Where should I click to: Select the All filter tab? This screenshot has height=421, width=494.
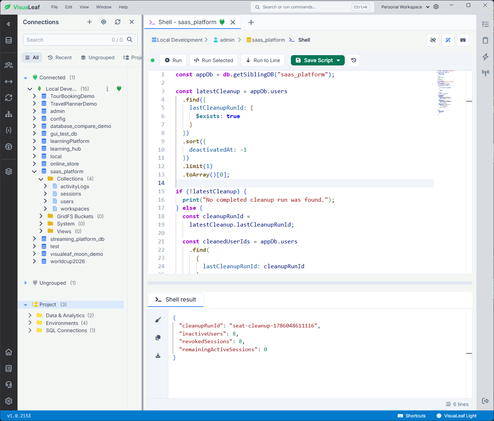point(32,58)
